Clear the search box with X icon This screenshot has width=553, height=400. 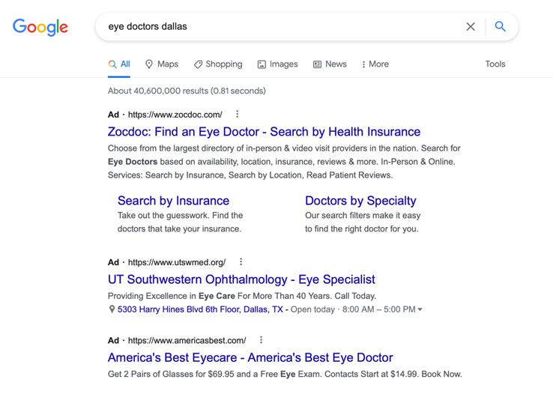471,27
